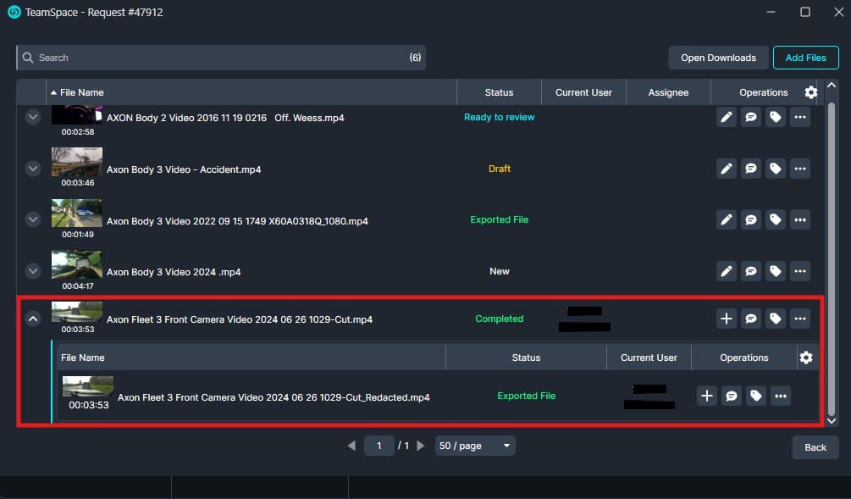The height and width of the screenshot is (499, 851).
Task: Open more options for X60A0318Q_1080 video
Action: (799, 220)
